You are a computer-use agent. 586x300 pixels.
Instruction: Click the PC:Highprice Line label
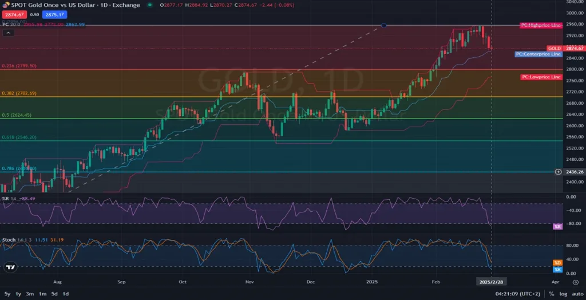[541, 25]
